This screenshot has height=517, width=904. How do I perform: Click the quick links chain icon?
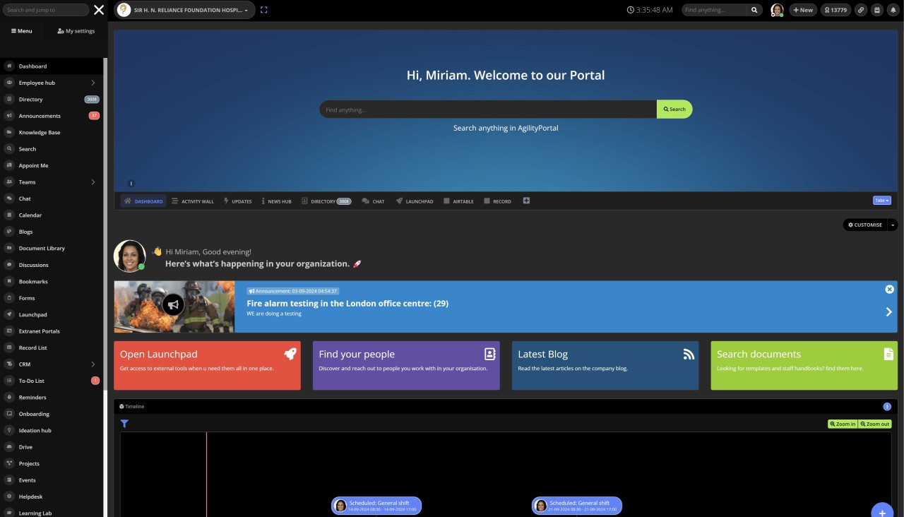coord(860,10)
